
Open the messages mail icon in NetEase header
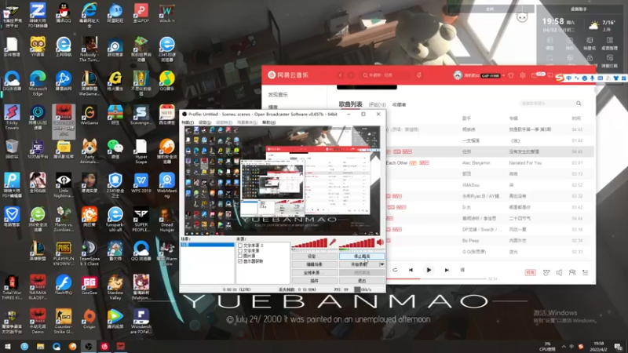(534, 75)
